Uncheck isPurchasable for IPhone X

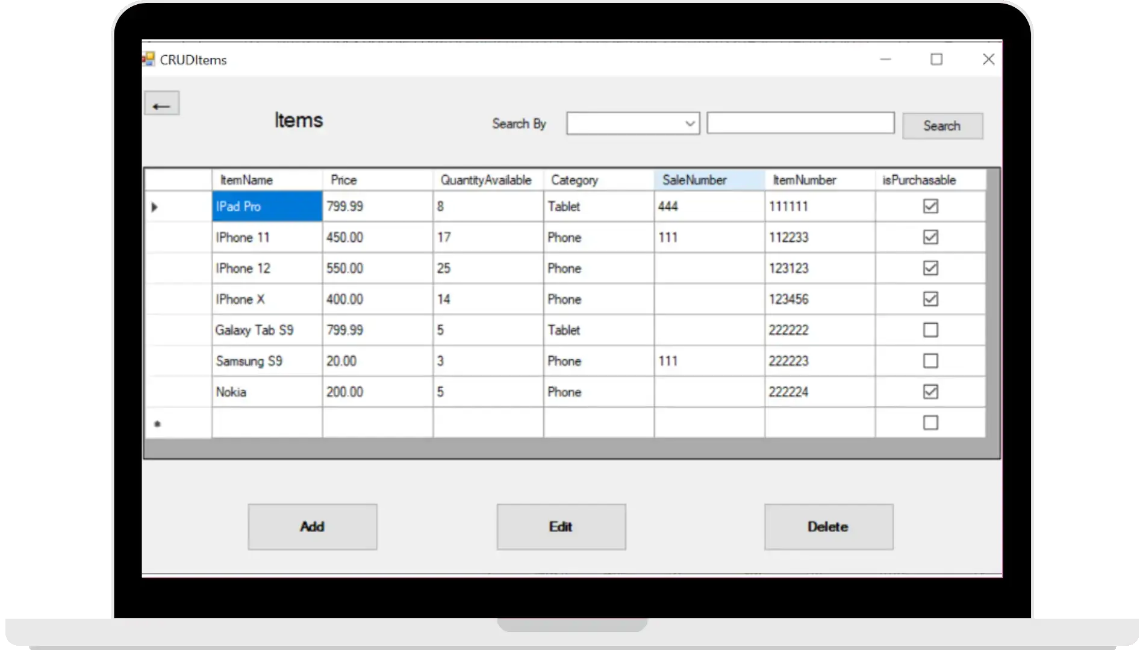pos(930,299)
